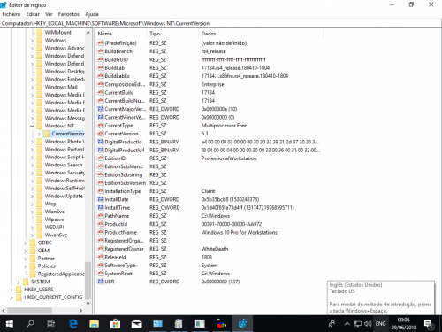442x332 pixels.
Task: Click the UBR DWORD value icon
Action: 101,282
